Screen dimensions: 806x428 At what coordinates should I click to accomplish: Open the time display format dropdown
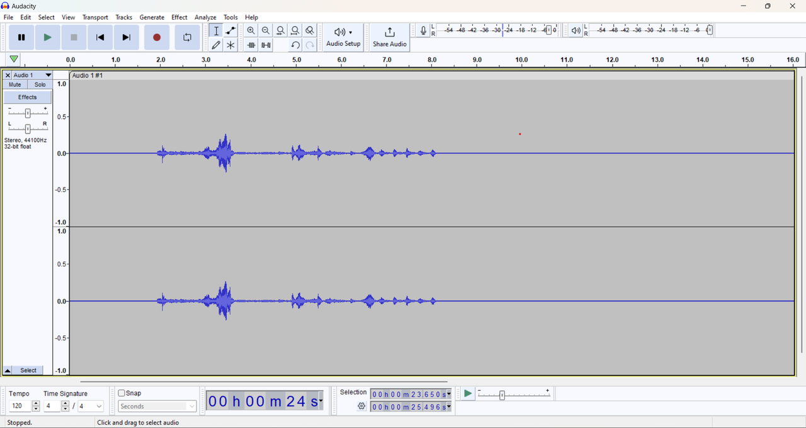(321, 401)
